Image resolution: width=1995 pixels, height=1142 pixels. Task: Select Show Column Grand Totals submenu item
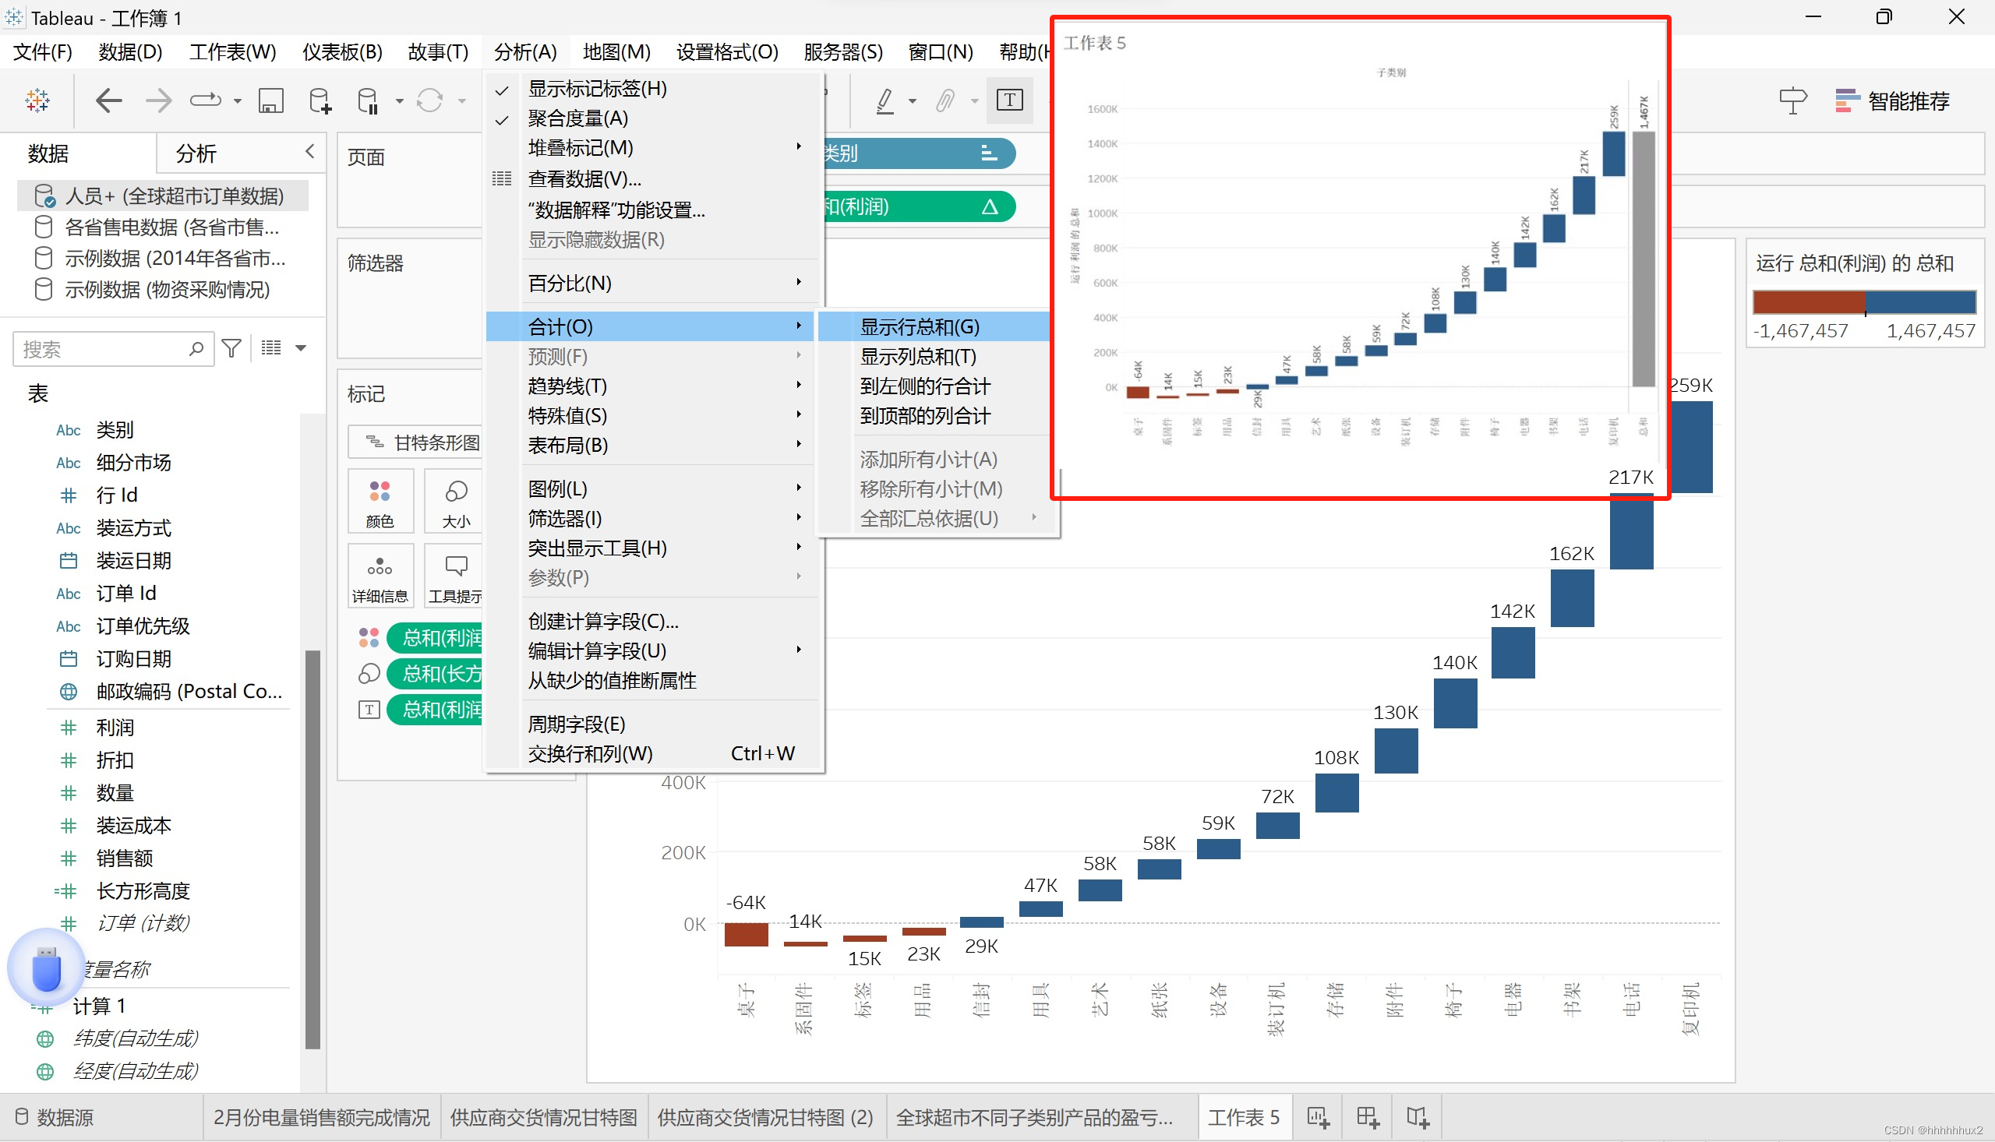coord(918,357)
